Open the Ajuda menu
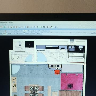The image size is (96, 96). [x=12, y=25]
